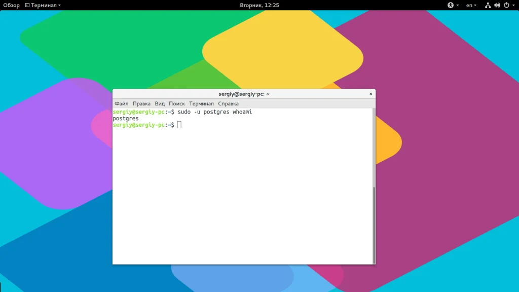Click at the terminal prompt cursor
This screenshot has height=292, width=519.
pyautogui.click(x=179, y=125)
